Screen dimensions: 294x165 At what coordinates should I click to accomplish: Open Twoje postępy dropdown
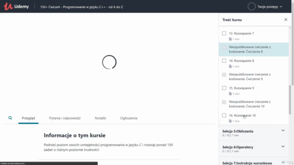270,7
